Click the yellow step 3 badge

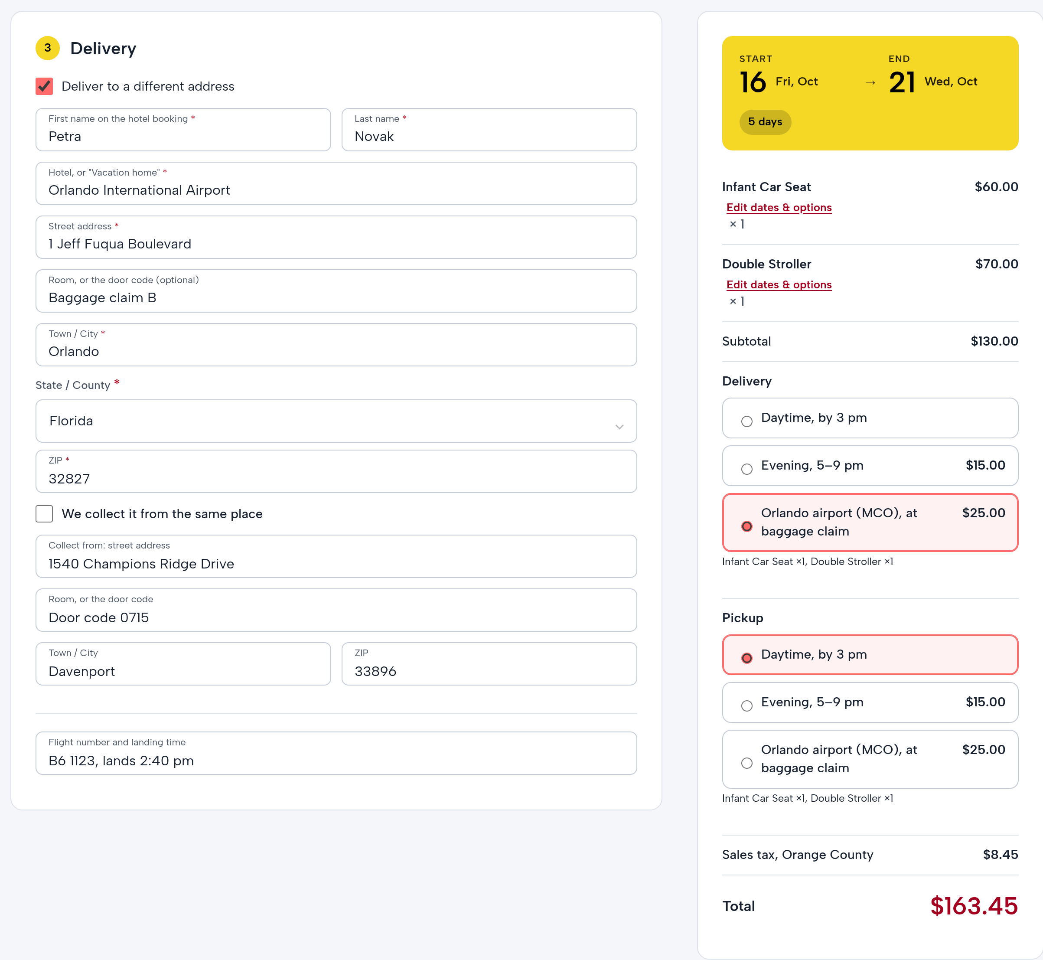[47, 48]
